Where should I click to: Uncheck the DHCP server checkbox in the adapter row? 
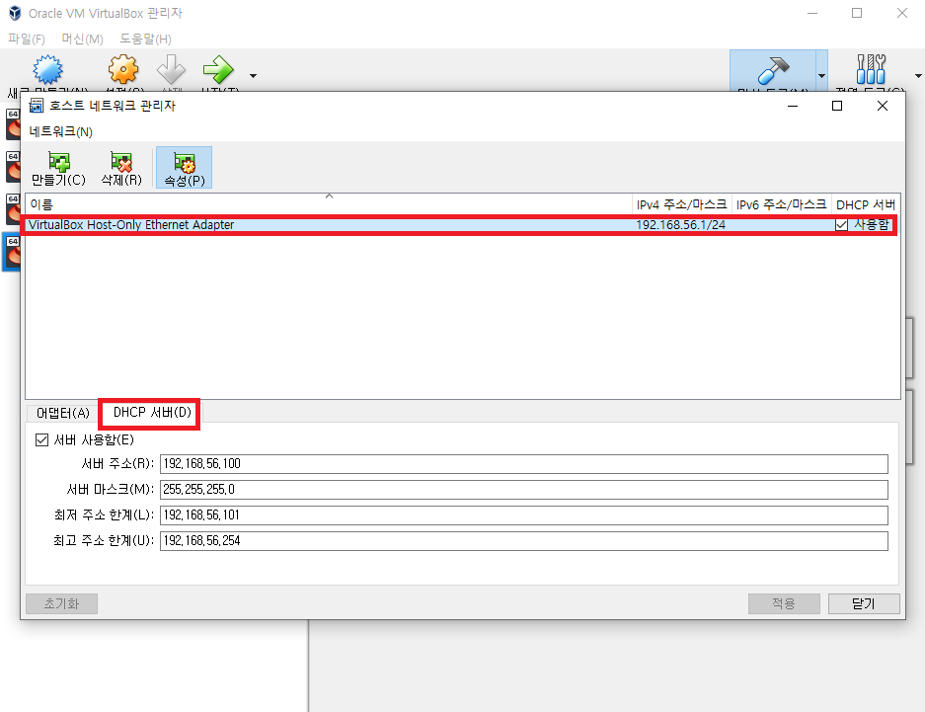pos(842,225)
